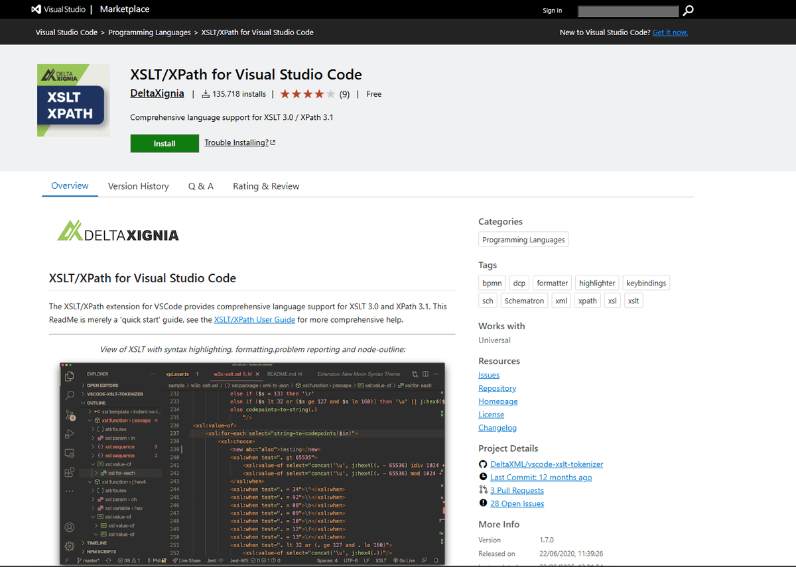
Task: Open the Issues resource link
Action: [489, 375]
